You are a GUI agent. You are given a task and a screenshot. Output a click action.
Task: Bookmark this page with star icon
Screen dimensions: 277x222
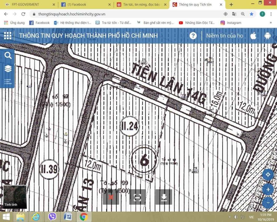251,14
